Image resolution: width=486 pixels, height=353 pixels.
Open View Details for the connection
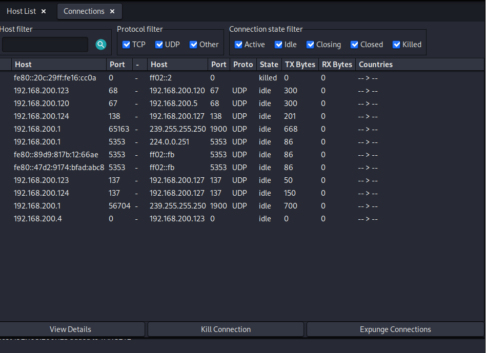click(x=71, y=329)
